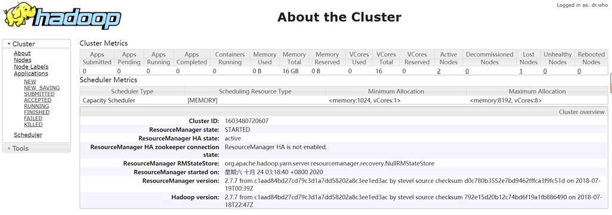Filter applications by NEW state
The image size is (612, 215).
click(x=30, y=82)
